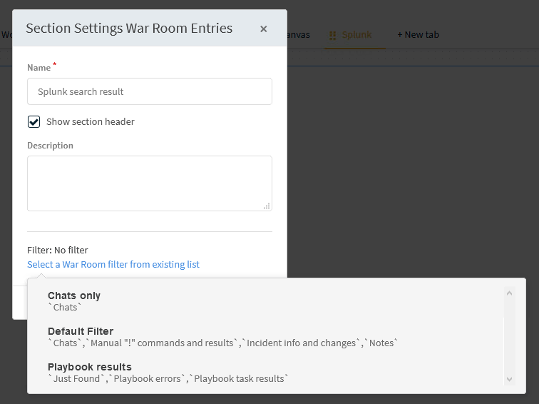539x404 pixels.
Task: Click the dialog title Section Settings
Action: coord(129,29)
